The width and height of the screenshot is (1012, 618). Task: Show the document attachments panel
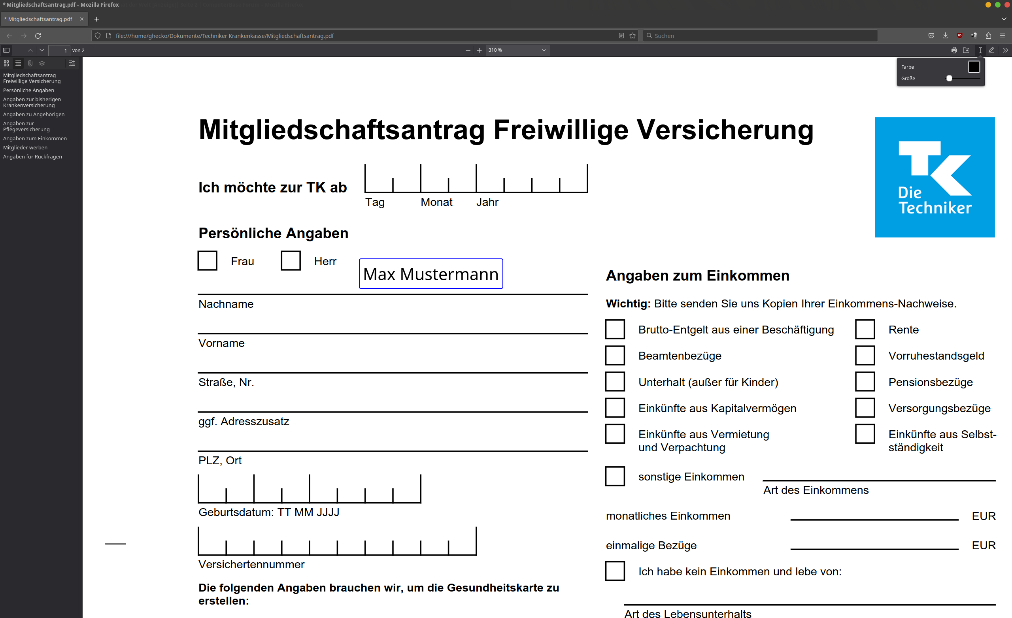(30, 63)
